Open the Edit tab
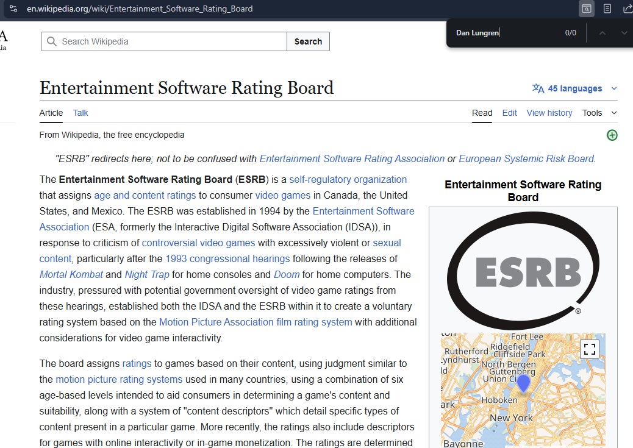 pos(509,113)
